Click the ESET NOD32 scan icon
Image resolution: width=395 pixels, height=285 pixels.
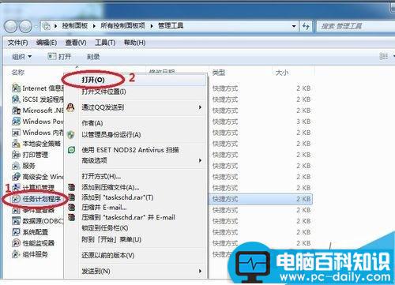pos(71,150)
